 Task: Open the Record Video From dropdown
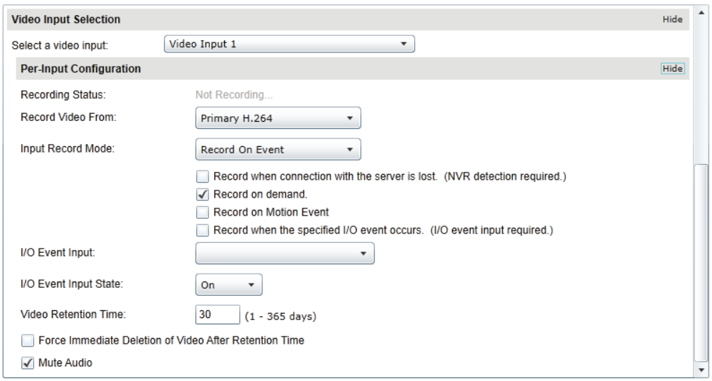(x=278, y=118)
